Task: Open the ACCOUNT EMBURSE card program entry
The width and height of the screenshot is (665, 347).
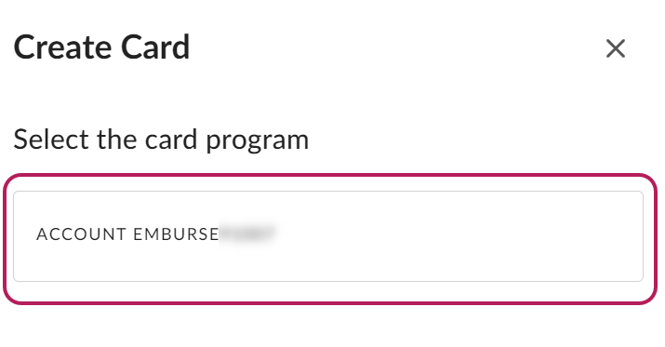Action: 328,236
